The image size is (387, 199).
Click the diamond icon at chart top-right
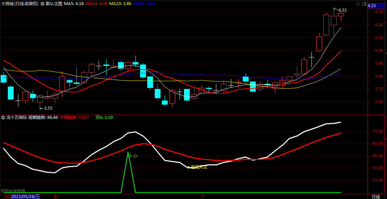click(x=358, y=4)
